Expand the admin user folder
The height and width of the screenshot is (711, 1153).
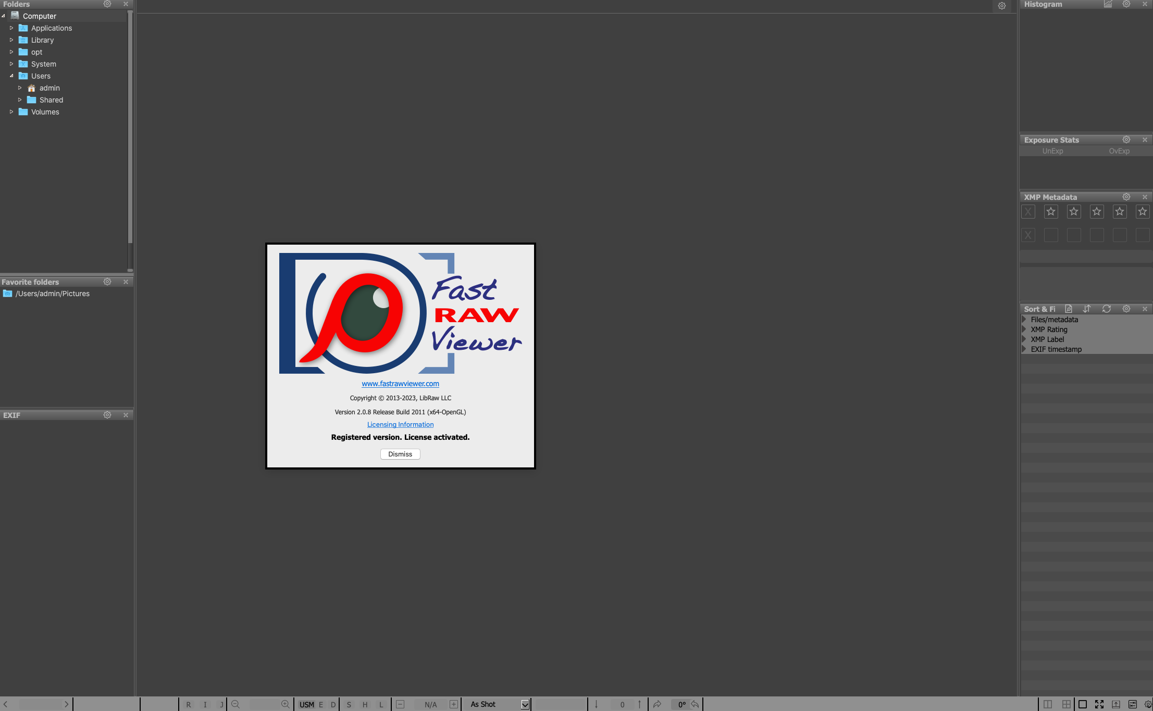(20, 88)
